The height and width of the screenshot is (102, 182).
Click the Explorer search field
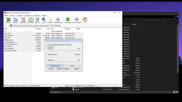(158, 20)
